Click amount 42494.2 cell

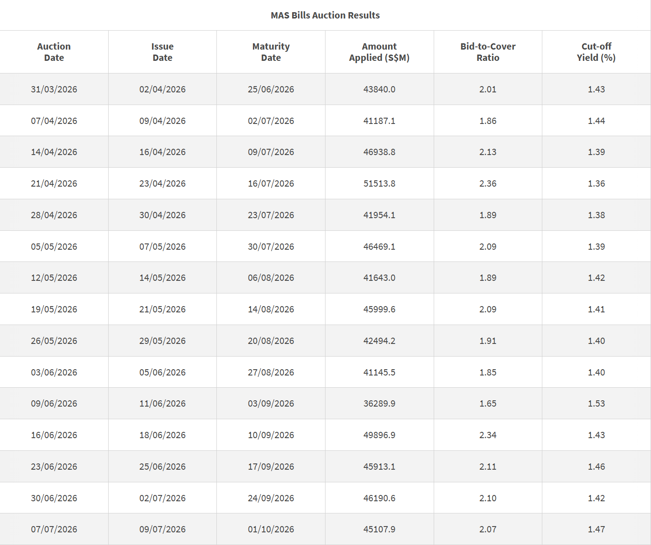379,341
